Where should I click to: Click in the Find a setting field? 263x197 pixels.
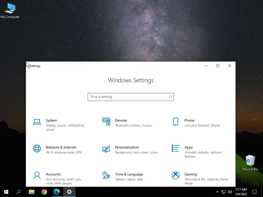click(131, 97)
